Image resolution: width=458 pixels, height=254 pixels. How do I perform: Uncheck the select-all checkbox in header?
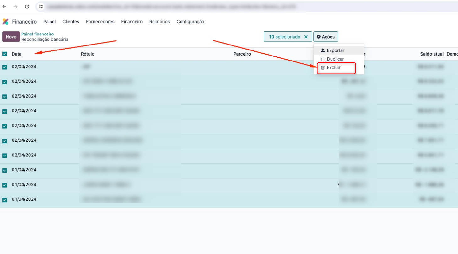coord(4,54)
